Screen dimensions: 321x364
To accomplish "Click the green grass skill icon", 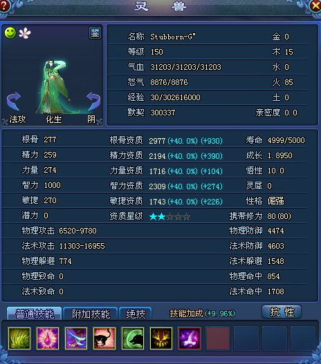I will (x=19, y=338).
